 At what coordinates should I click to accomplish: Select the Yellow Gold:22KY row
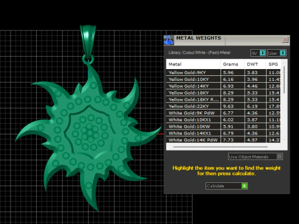click(x=224, y=106)
